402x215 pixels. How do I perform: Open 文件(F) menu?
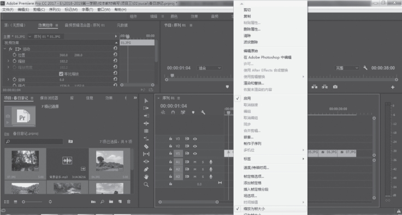coord(8,9)
